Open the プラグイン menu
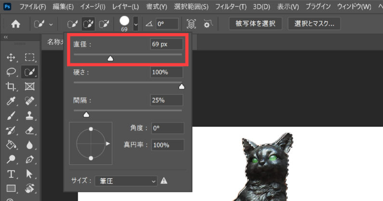This screenshot has width=383, height=201. [x=318, y=7]
